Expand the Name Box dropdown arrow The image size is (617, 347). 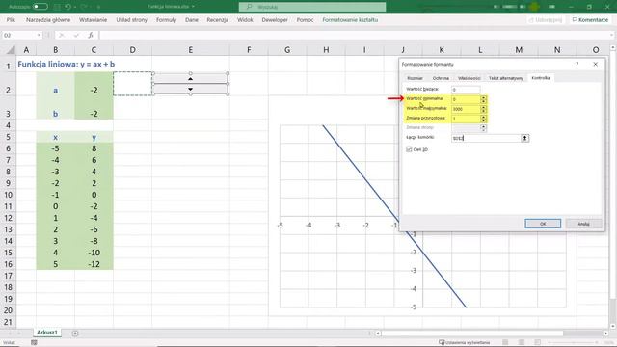tap(39, 35)
